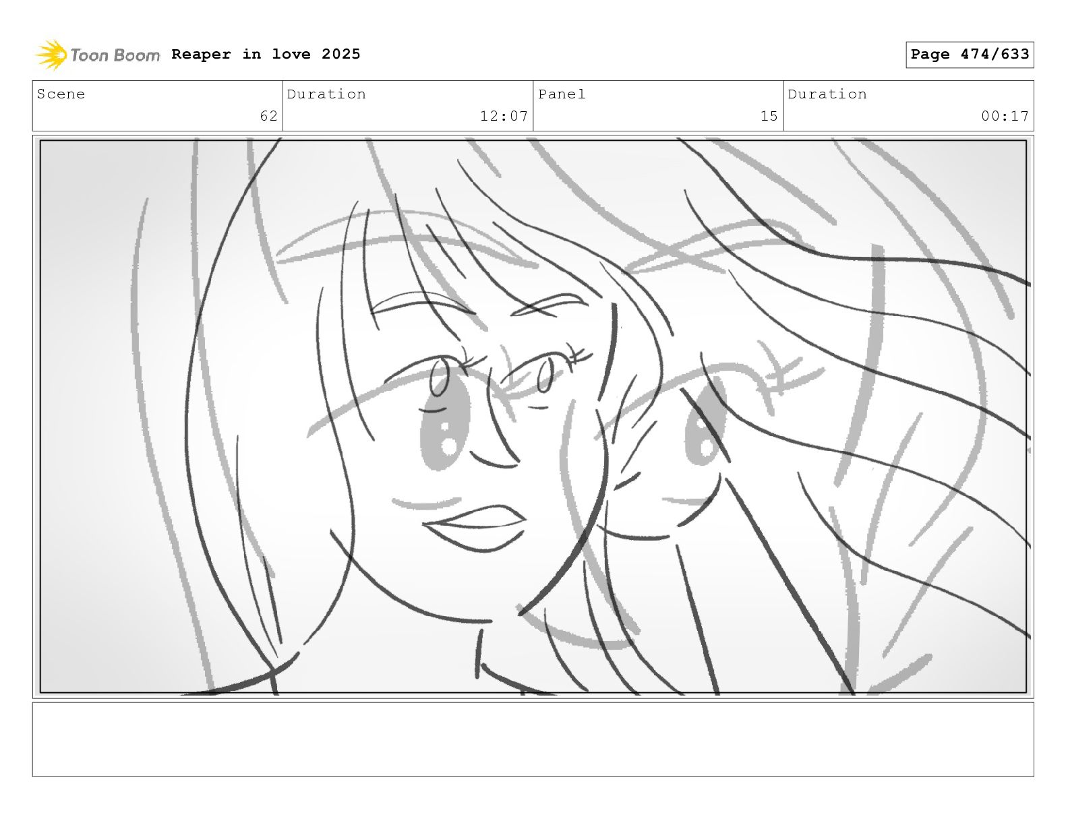Click the scene number '62'

(268, 116)
